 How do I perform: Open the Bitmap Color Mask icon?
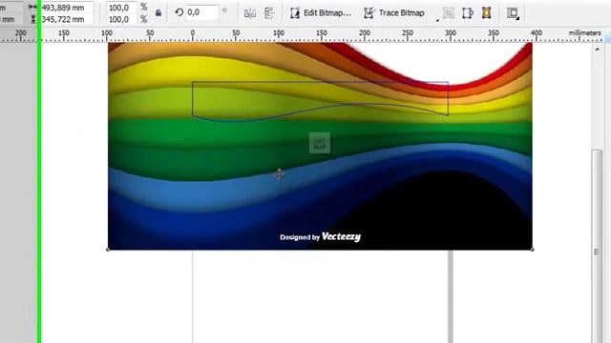point(486,12)
